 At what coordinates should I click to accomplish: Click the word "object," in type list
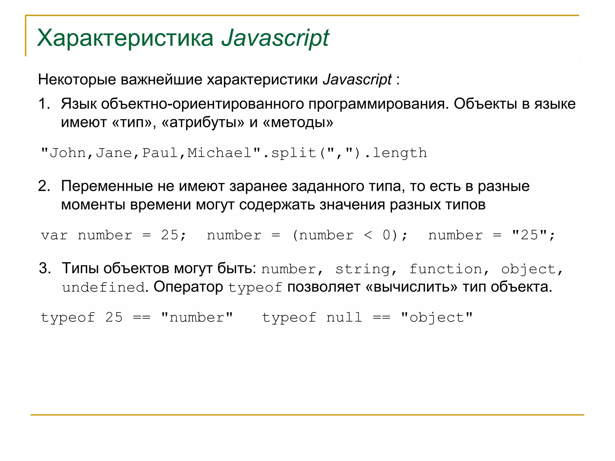click(532, 269)
